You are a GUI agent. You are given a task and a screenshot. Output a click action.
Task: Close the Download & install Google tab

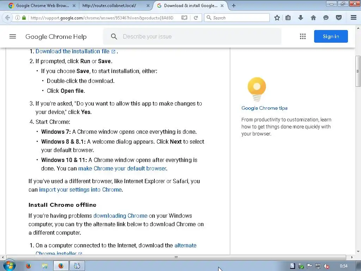[222, 6]
